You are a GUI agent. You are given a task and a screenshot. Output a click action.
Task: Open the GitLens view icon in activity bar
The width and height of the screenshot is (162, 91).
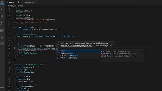[x=2, y=44]
